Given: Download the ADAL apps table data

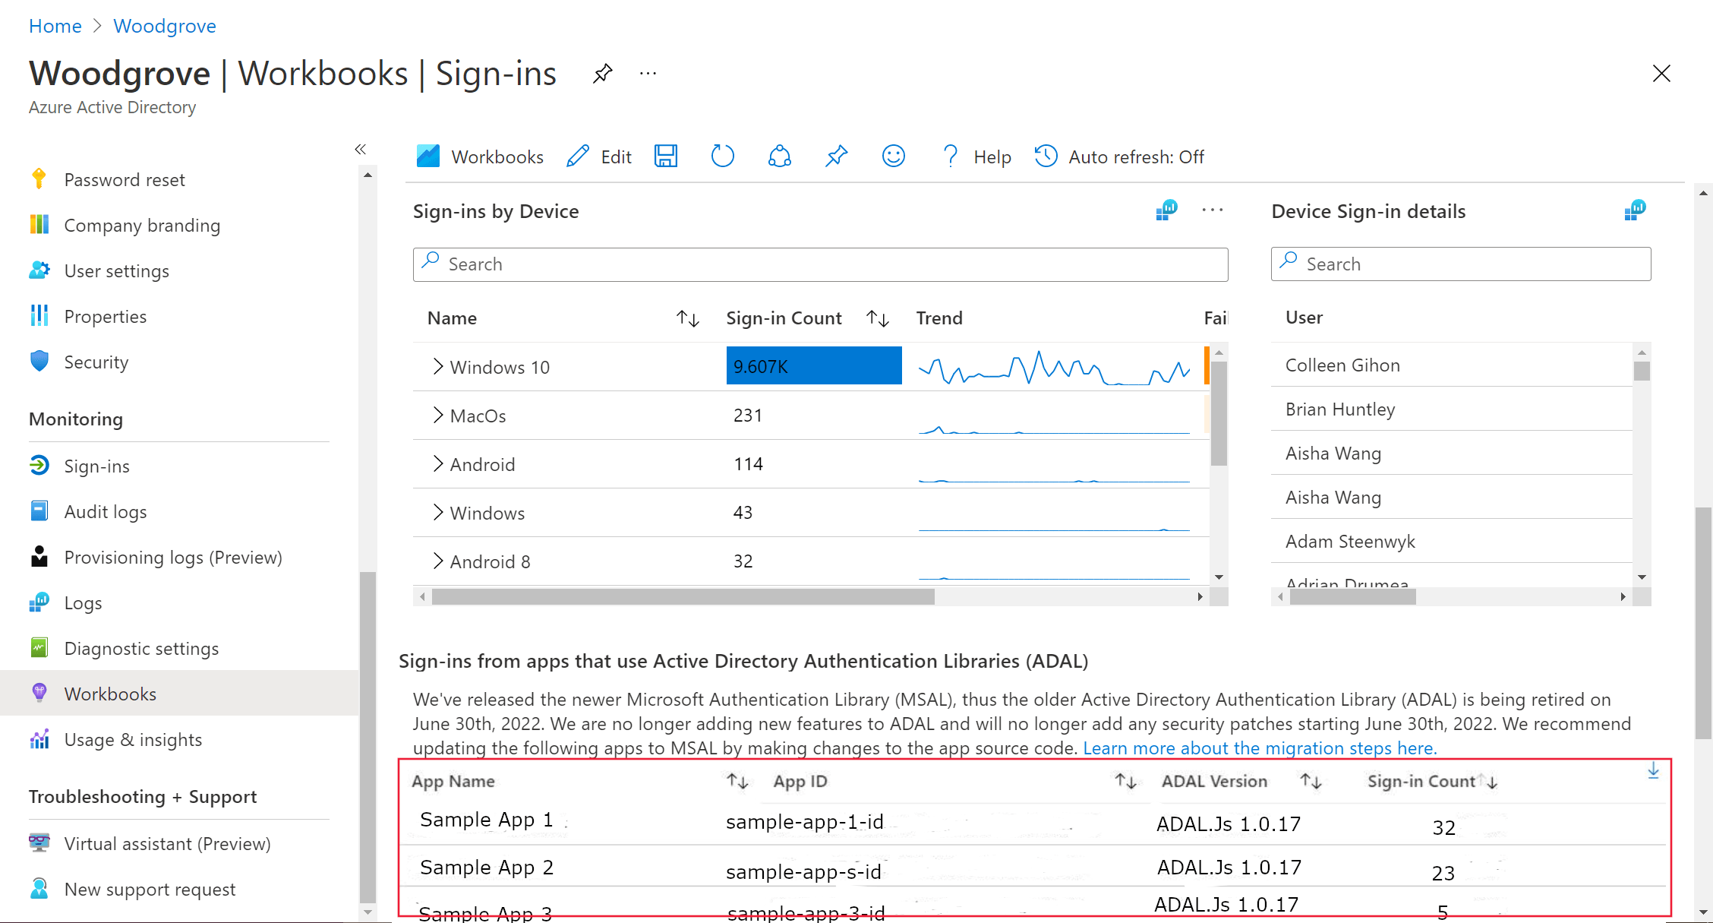Looking at the screenshot, I should tap(1653, 770).
